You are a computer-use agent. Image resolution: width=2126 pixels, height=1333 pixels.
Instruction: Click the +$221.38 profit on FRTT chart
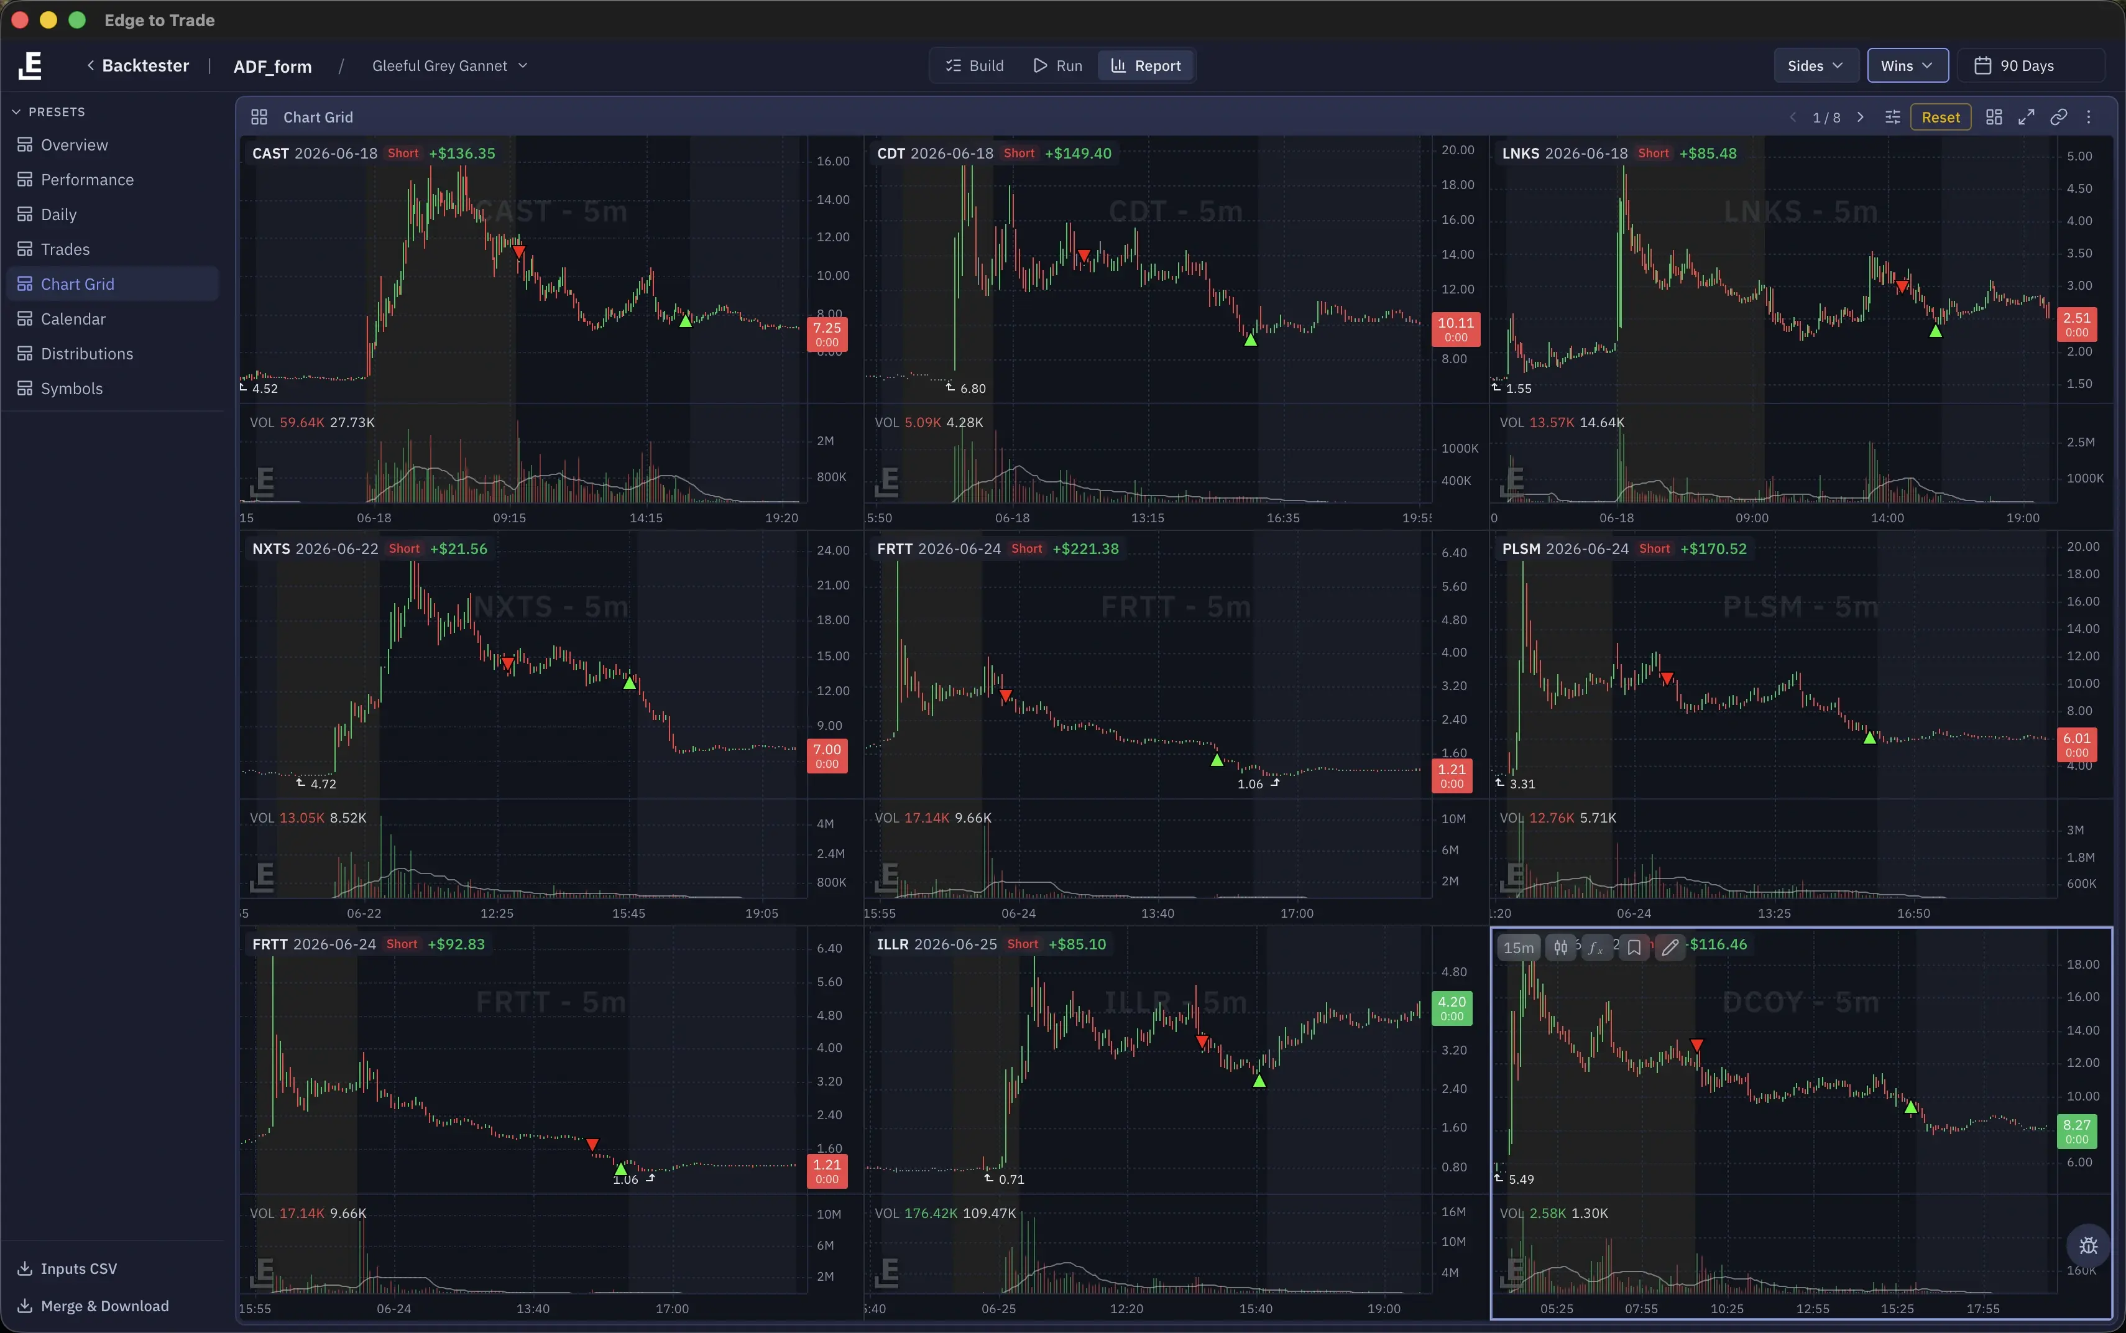pyautogui.click(x=1086, y=548)
